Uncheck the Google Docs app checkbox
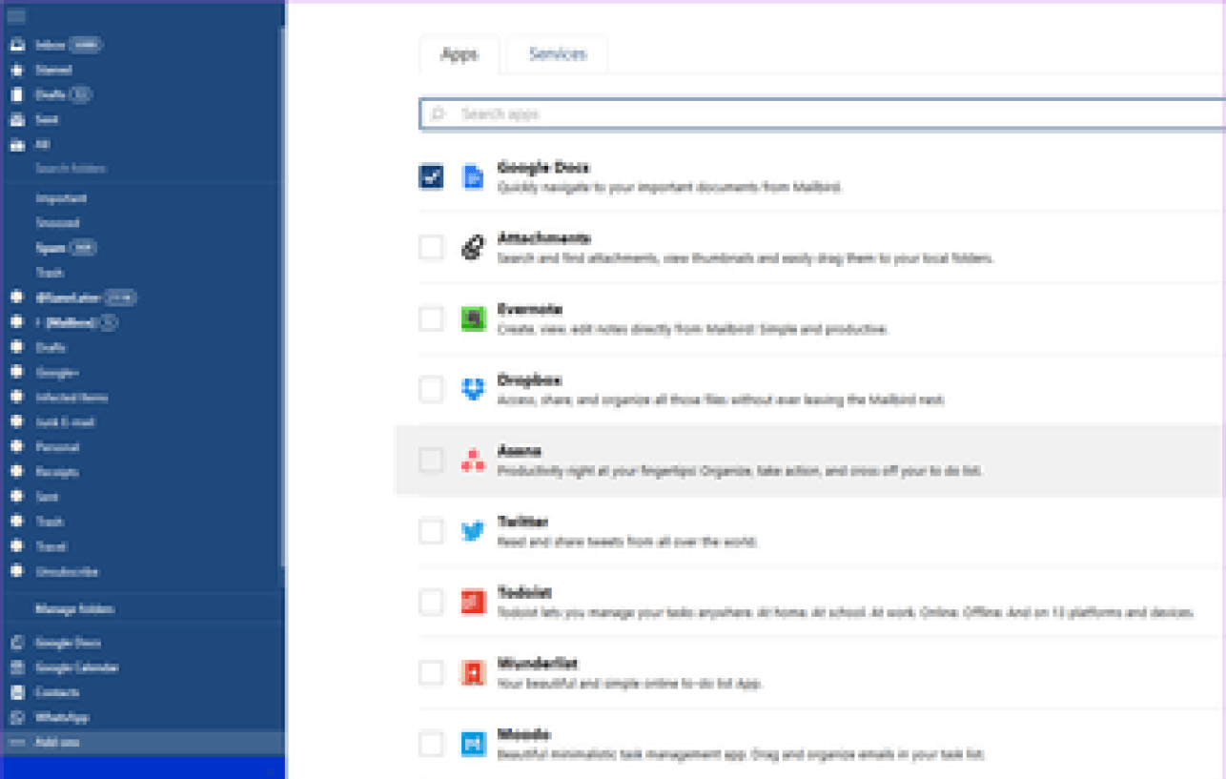Image resolution: width=1226 pixels, height=779 pixels. tap(431, 176)
